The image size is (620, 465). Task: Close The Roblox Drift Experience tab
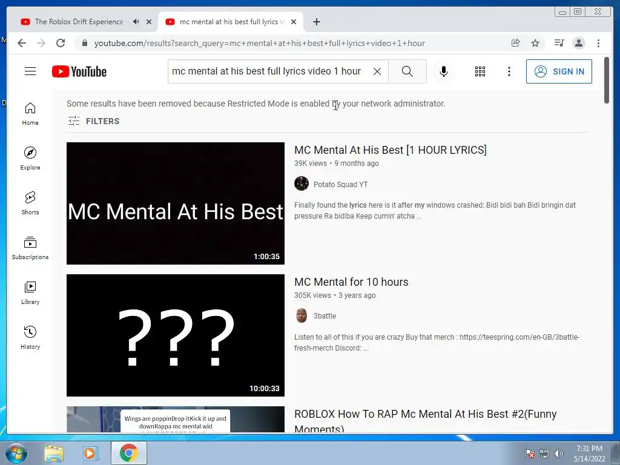pos(149,22)
